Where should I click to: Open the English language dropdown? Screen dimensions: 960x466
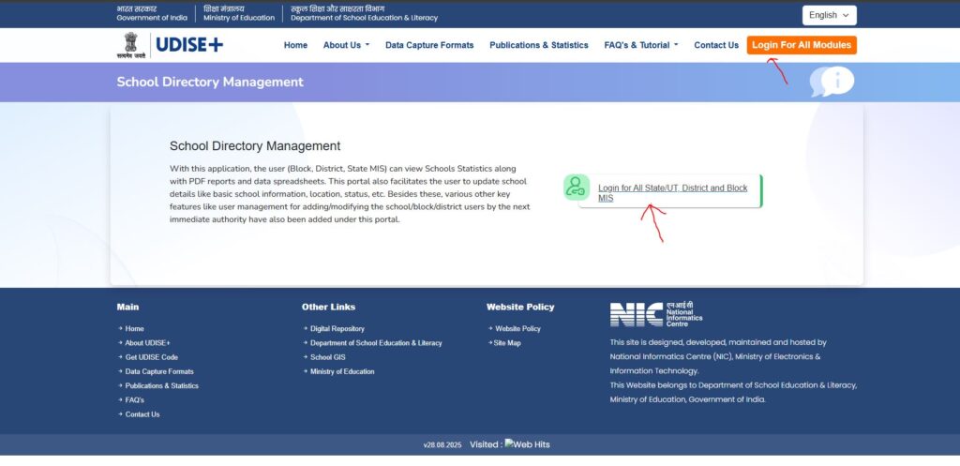[829, 15]
